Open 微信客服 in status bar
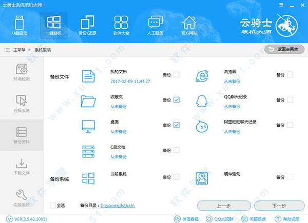The height and width of the screenshot is (223, 308). point(186,219)
